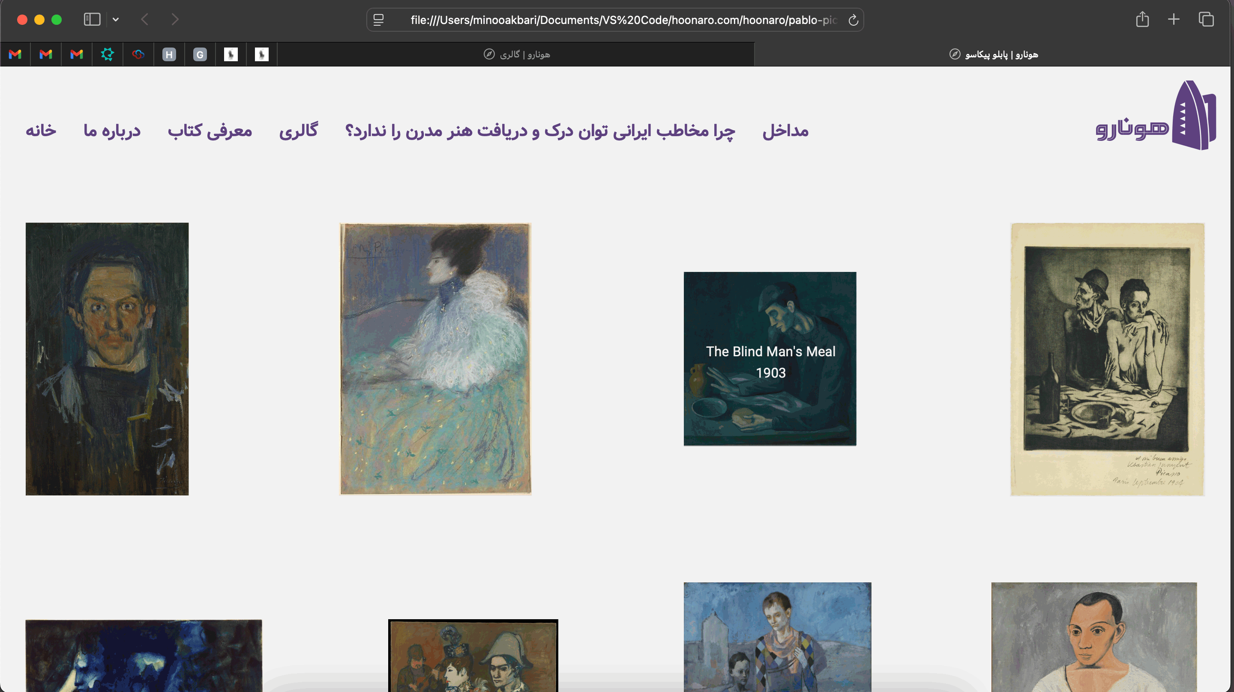1234x692 pixels.
Task: Open the dark self-portrait painting of a mustached man
Action: coord(107,359)
